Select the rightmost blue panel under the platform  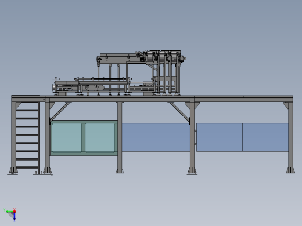tap(265, 137)
